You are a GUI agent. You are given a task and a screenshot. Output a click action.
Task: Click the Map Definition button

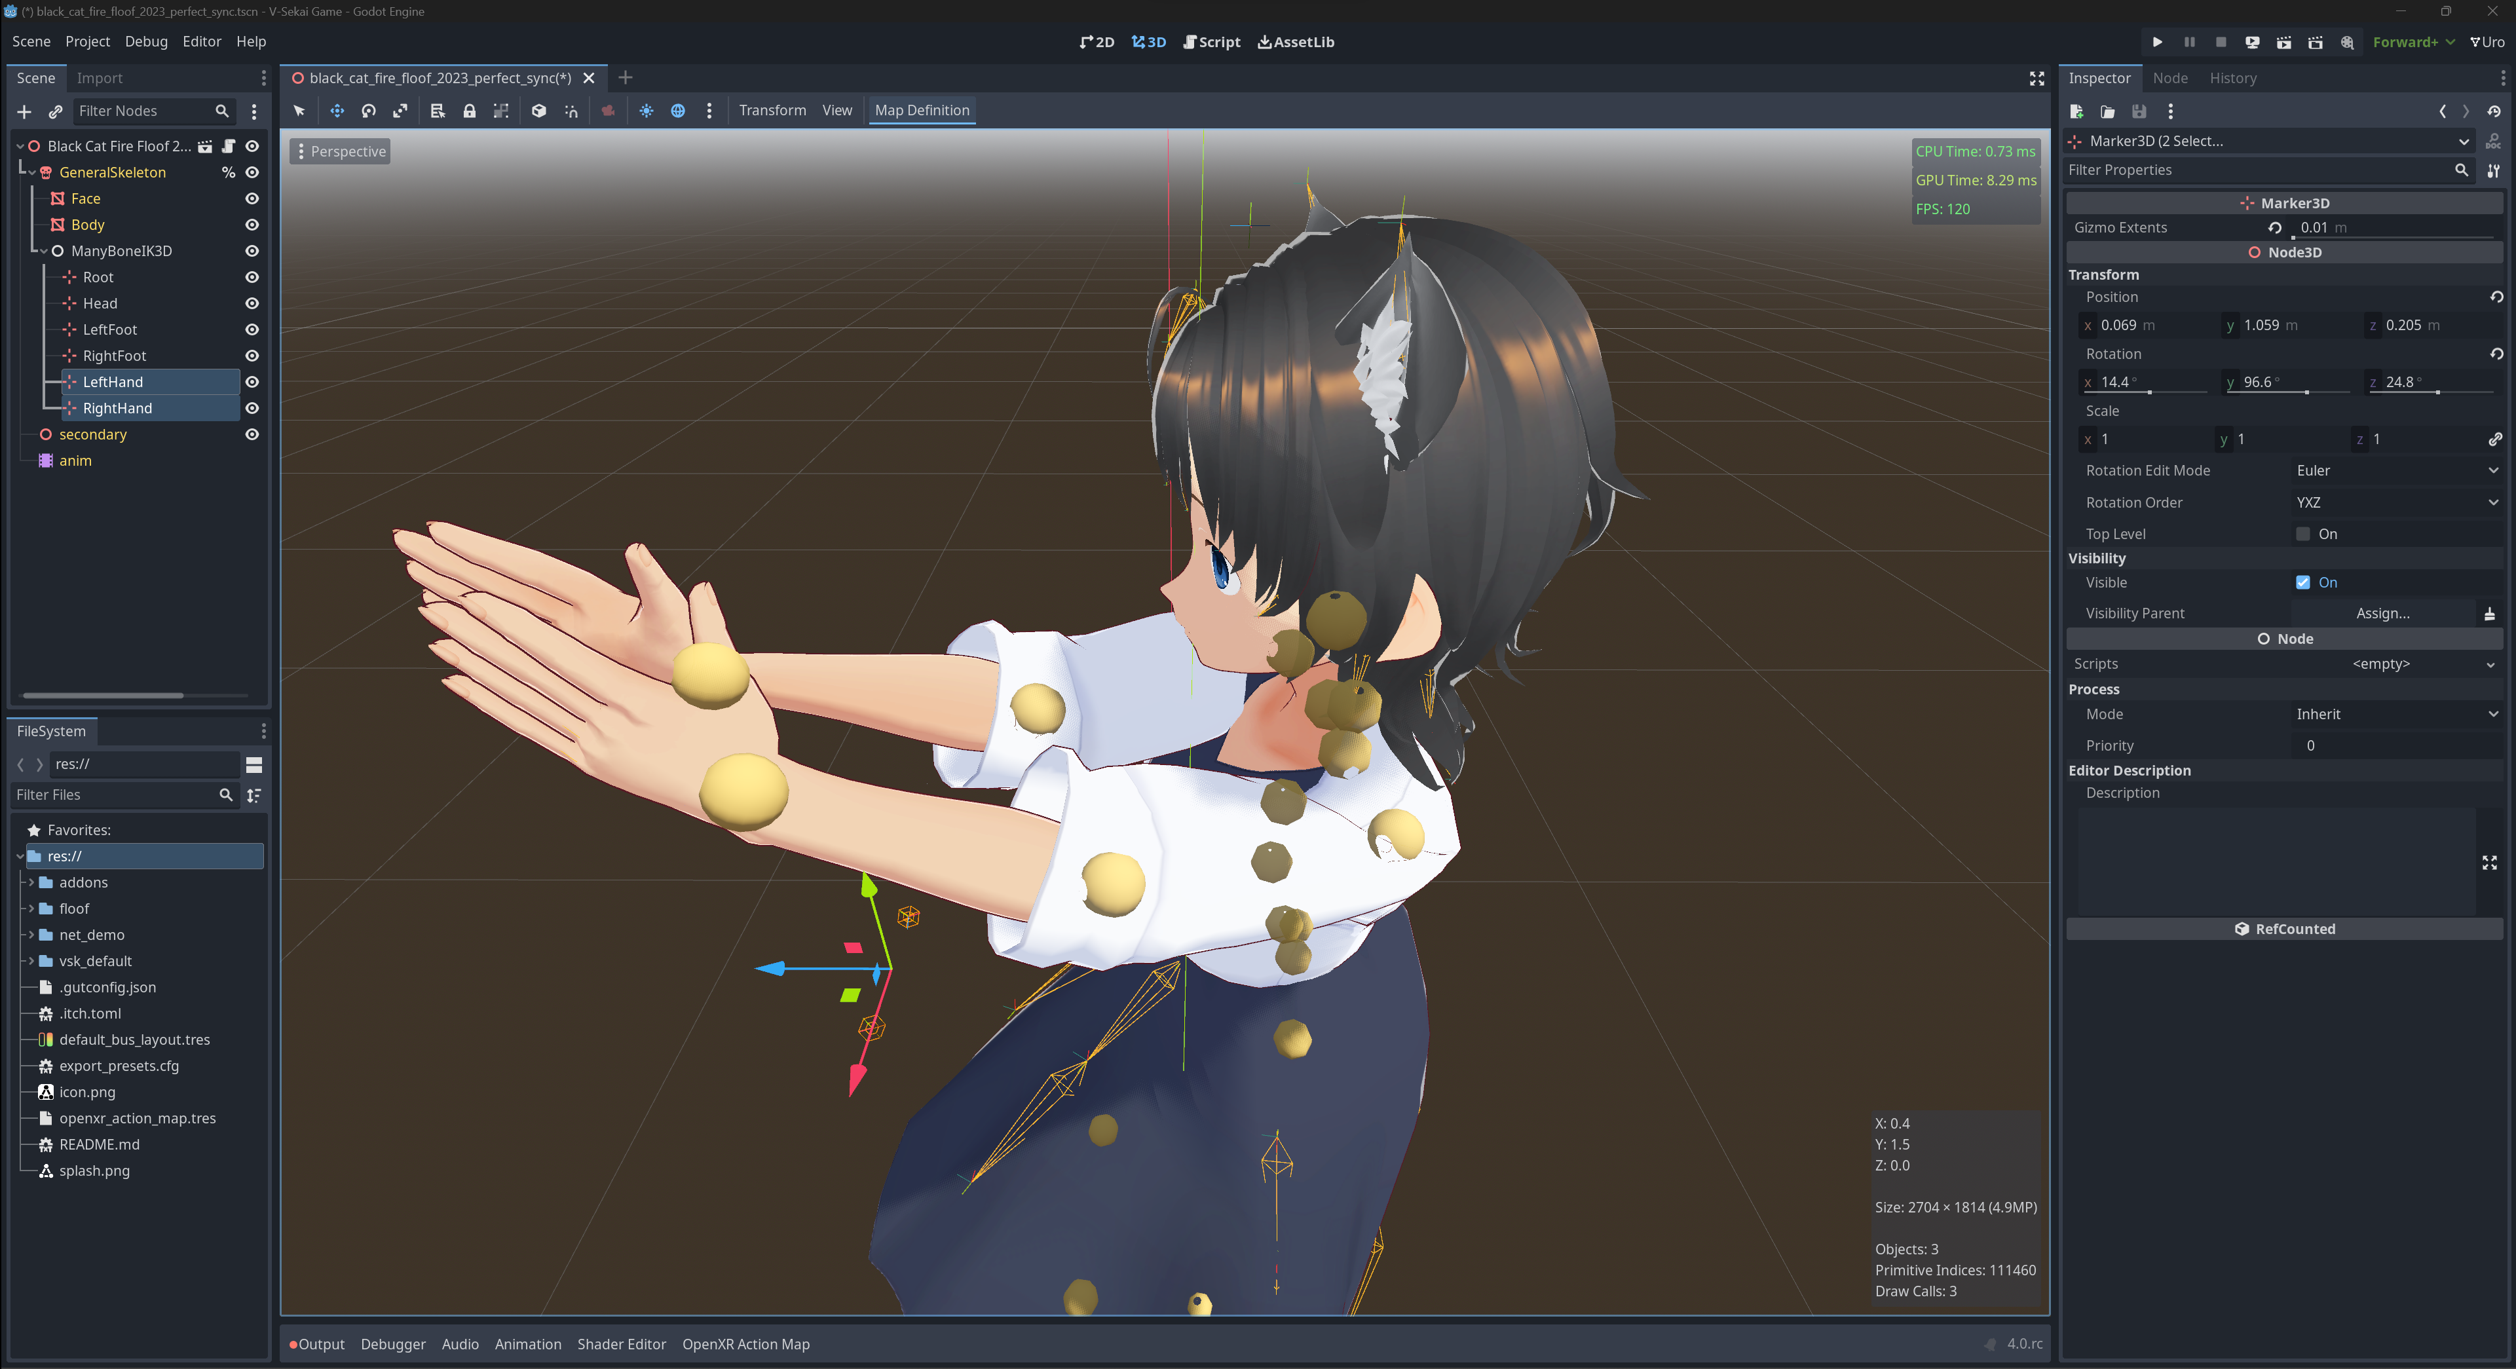[921, 110]
